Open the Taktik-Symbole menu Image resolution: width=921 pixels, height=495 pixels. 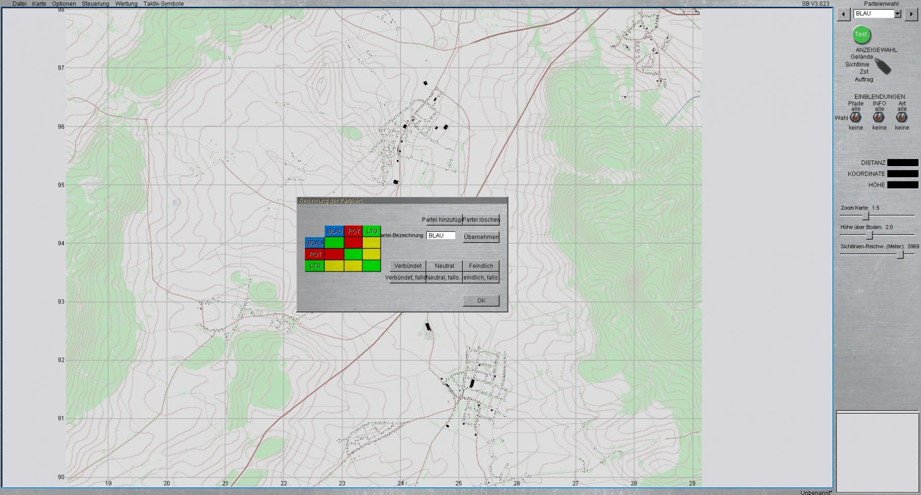pyautogui.click(x=163, y=4)
